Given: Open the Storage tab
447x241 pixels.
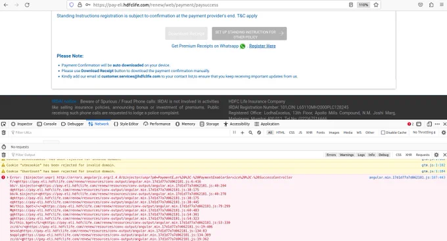Looking at the screenshot, I should click(209, 124).
